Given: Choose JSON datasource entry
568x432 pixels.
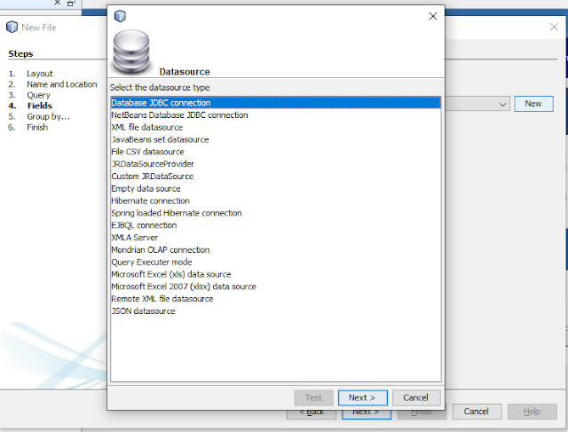Looking at the screenshot, I should (x=276, y=311).
